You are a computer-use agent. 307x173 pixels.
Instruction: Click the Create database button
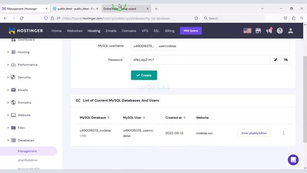tap(144, 75)
